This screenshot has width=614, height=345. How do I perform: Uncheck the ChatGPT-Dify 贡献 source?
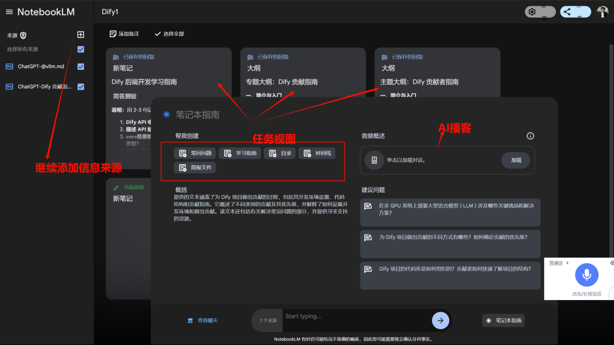pyautogui.click(x=81, y=86)
